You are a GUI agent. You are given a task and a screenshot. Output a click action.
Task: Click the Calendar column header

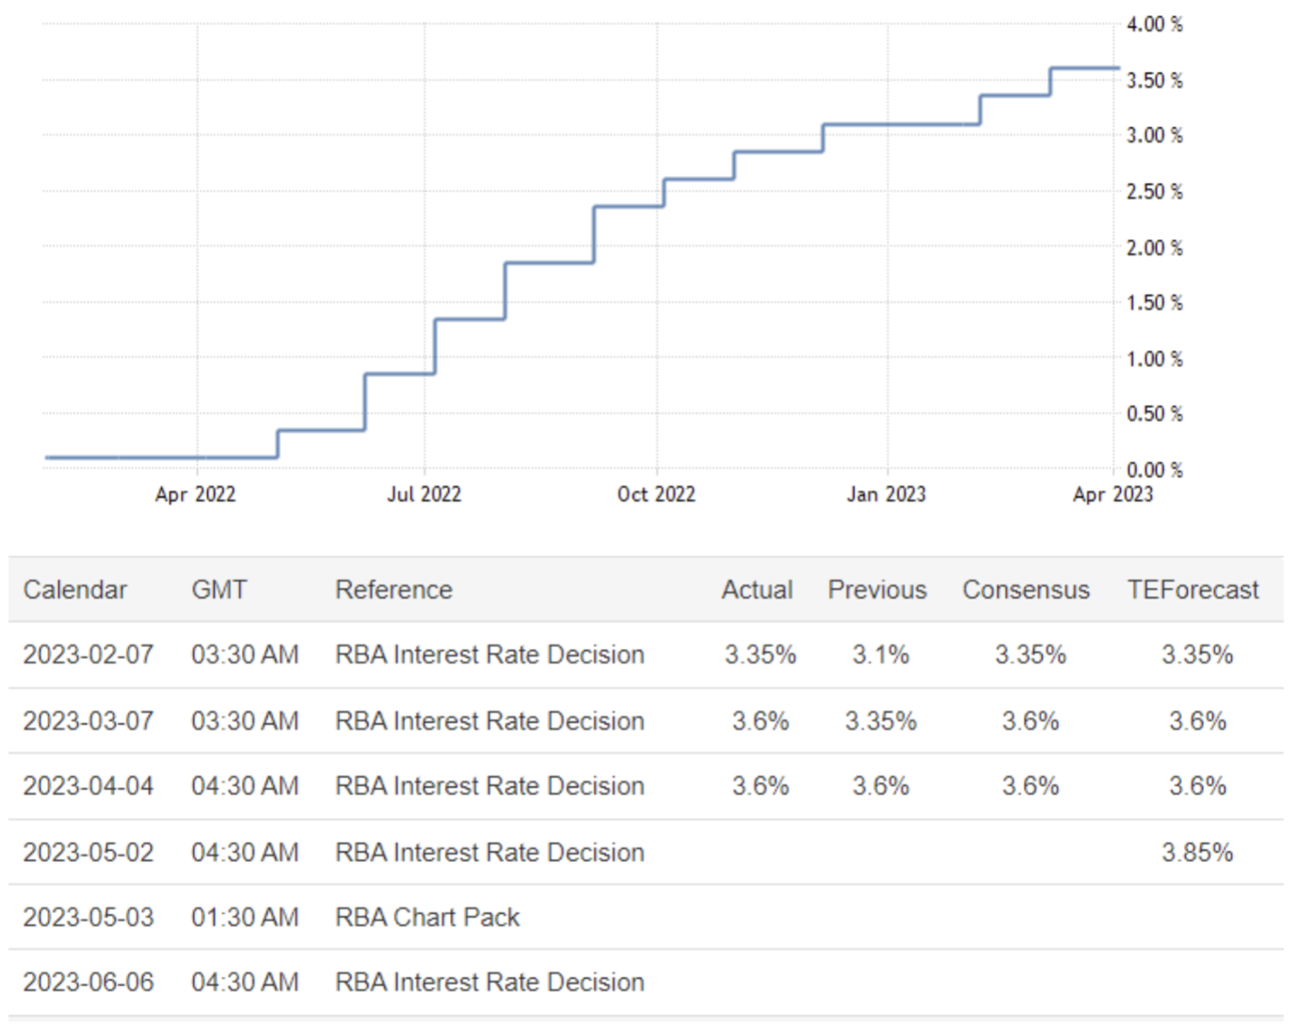[x=74, y=590]
